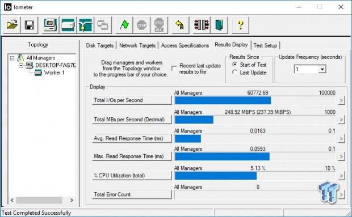Start new manager computer icon
The height and width of the screenshot is (217, 352).
(51, 25)
